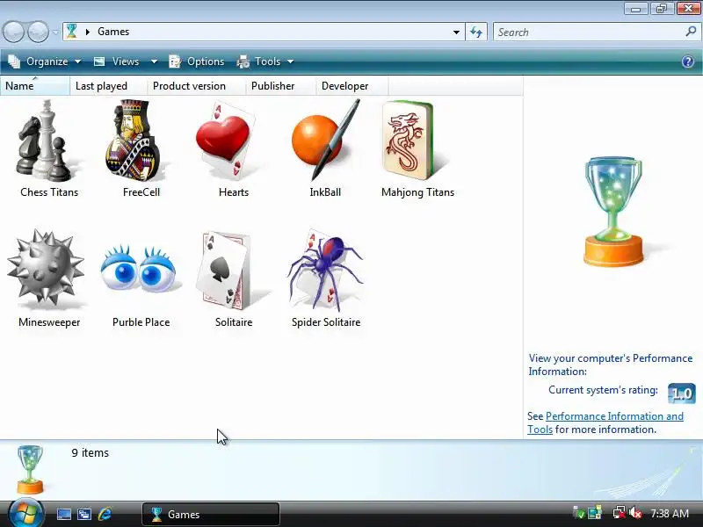This screenshot has height=527, width=703.
Task: Click the breadcrumb arrow before Games
Action: click(x=87, y=32)
